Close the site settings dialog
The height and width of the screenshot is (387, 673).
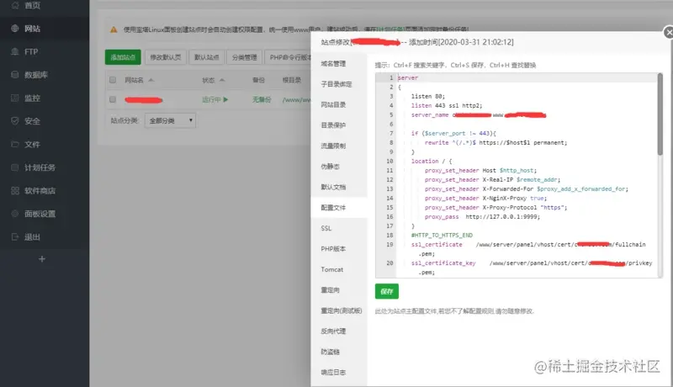click(668, 32)
